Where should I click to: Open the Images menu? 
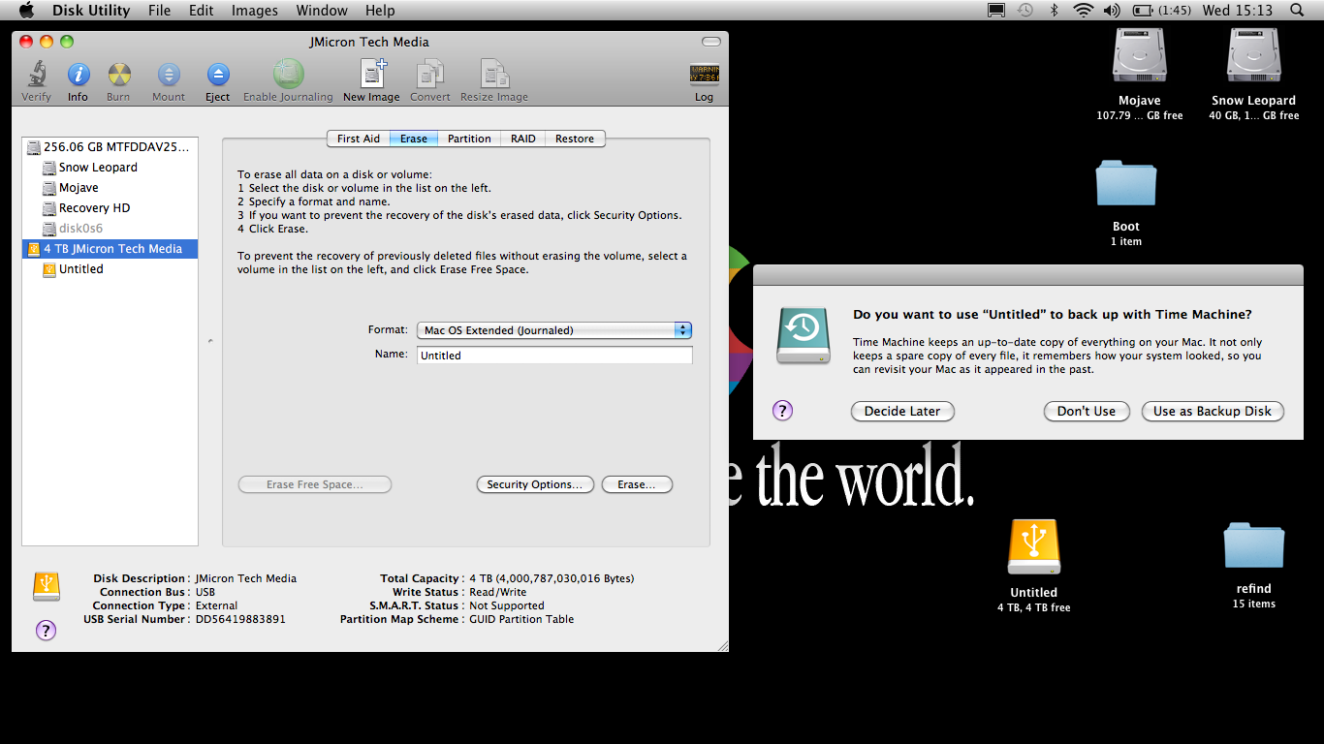click(255, 11)
